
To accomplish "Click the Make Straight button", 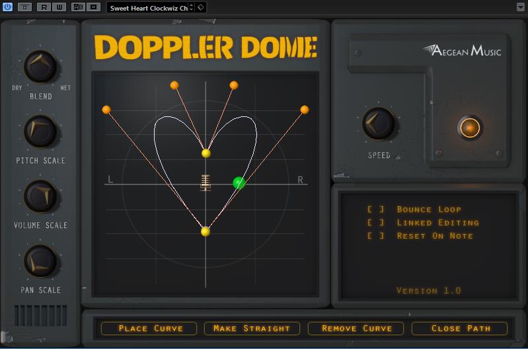I will 252,329.
